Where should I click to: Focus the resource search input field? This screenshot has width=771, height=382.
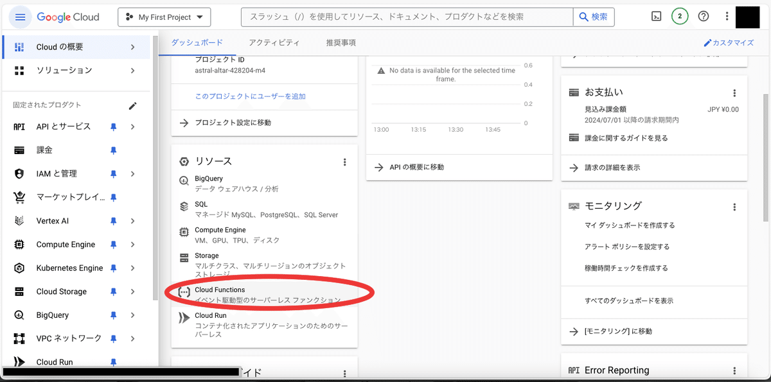407,17
